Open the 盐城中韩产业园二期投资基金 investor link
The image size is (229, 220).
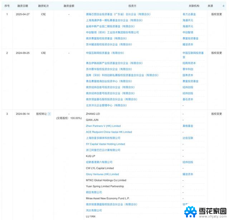point(110,26)
